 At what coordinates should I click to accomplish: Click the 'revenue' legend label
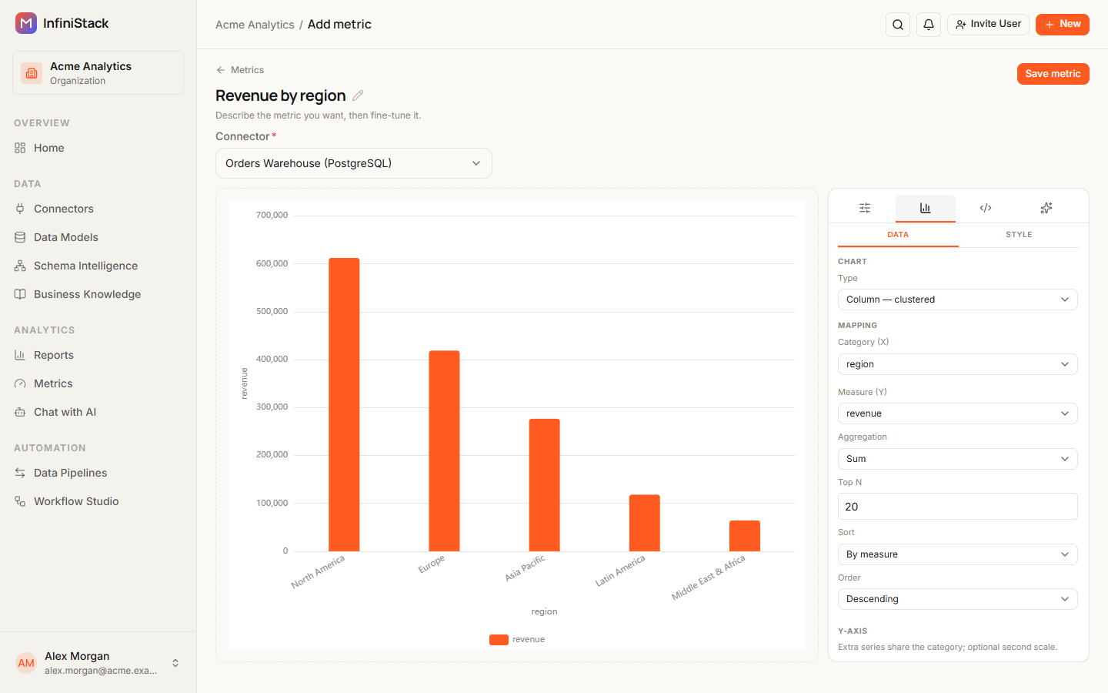click(x=529, y=639)
